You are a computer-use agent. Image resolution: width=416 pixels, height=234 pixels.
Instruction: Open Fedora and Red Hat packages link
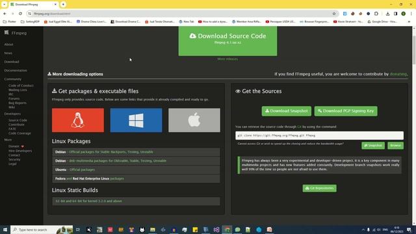pos(117,179)
